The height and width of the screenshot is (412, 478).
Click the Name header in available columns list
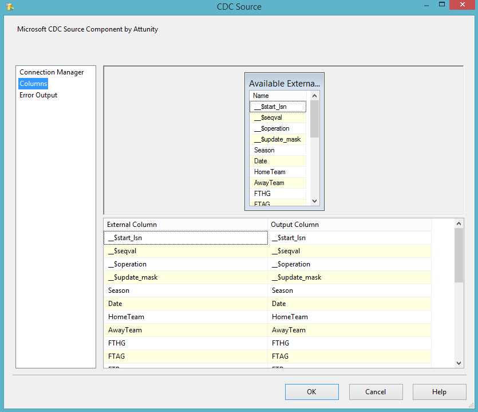(x=278, y=96)
